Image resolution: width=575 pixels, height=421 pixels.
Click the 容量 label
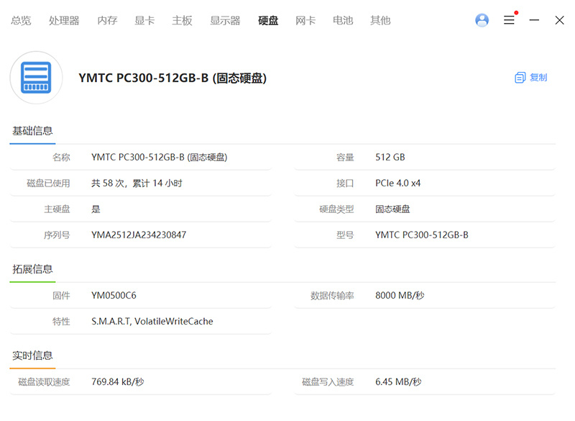tap(345, 157)
